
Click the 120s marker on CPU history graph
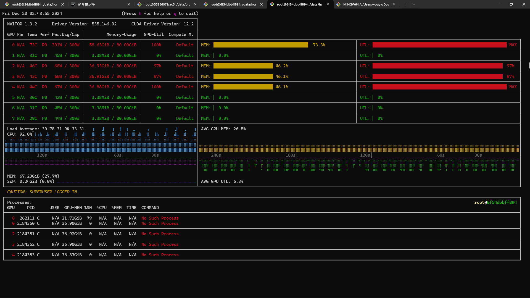pyautogui.click(x=42, y=155)
